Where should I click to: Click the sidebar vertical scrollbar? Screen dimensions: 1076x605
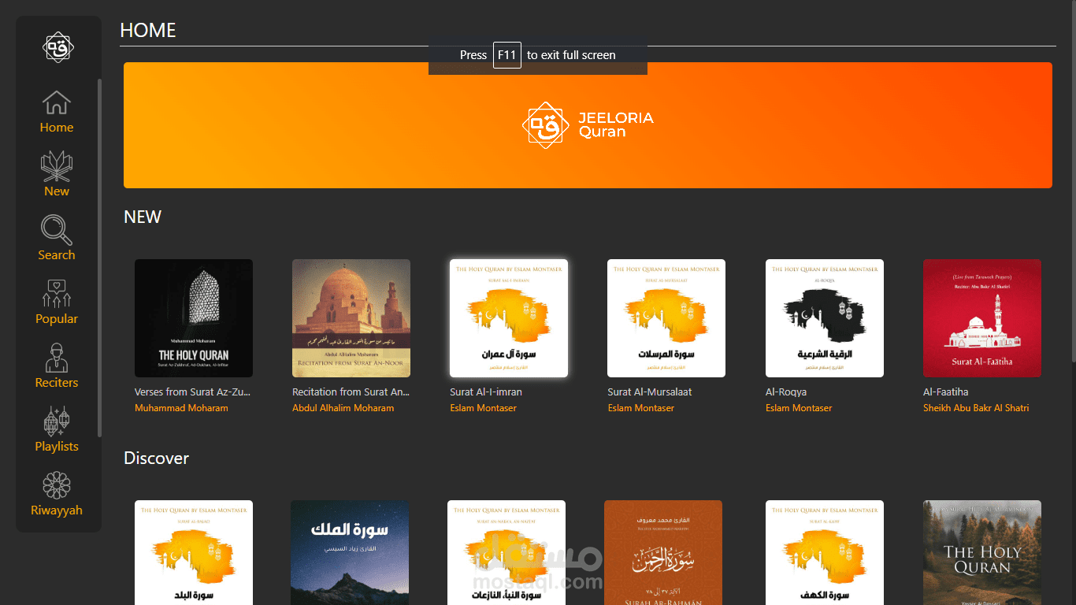coord(99,258)
